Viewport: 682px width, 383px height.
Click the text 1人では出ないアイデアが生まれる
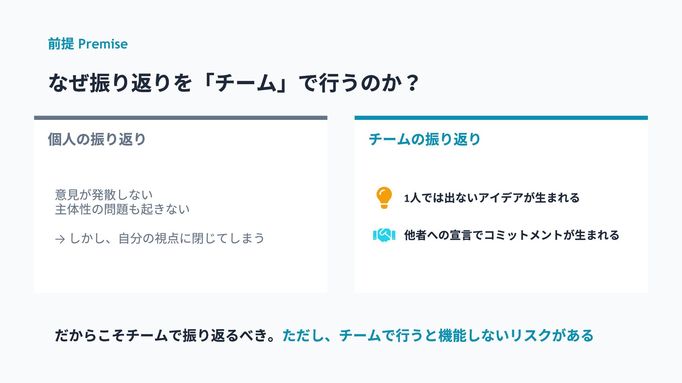492,198
